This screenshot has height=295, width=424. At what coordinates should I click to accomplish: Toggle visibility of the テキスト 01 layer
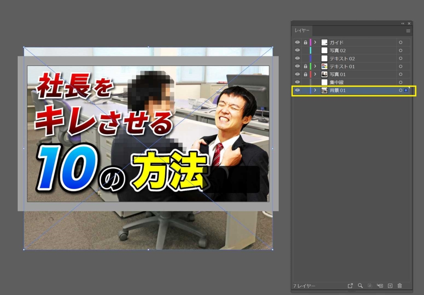pos(297,66)
